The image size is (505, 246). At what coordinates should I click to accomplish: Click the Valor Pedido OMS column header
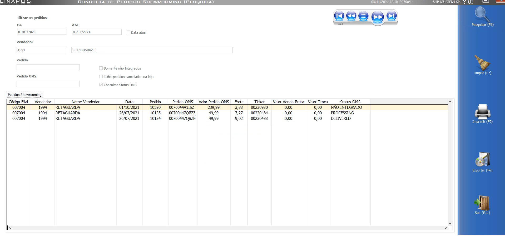pyautogui.click(x=214, y=102)
